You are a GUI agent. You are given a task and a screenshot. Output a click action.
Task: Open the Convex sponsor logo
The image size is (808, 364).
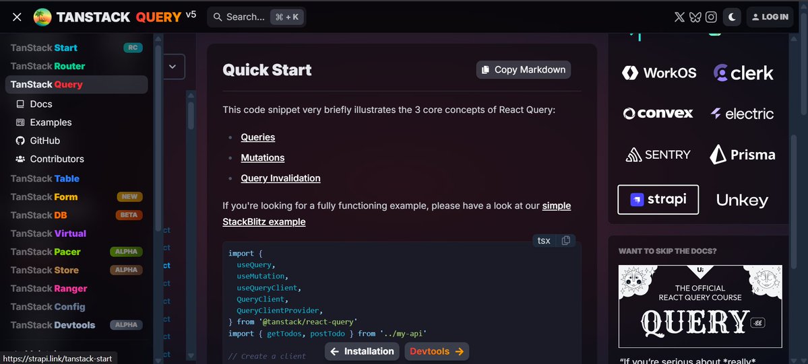point(658,113)
